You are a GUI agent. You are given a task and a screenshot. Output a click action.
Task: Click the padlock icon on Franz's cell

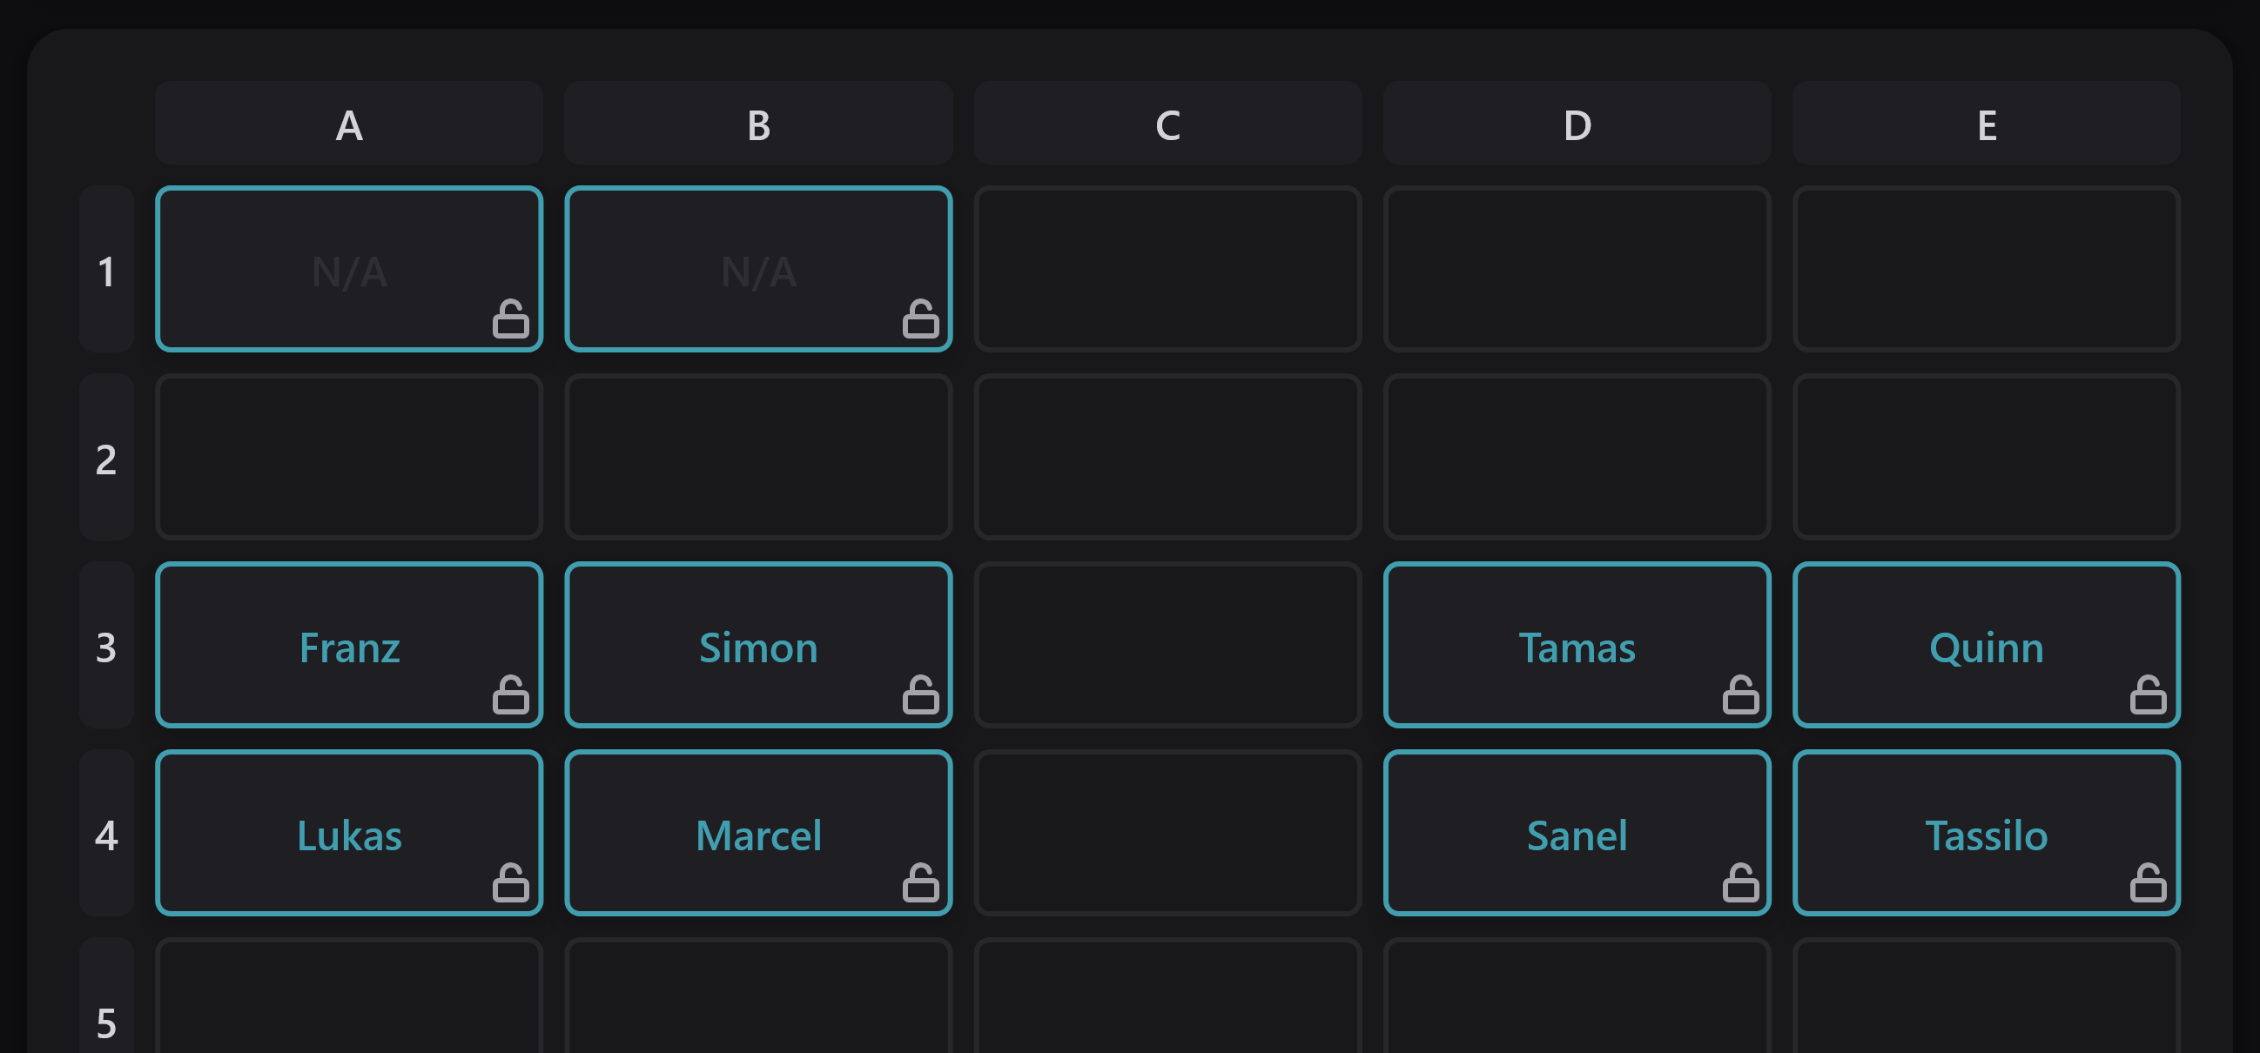click(514, 697)
